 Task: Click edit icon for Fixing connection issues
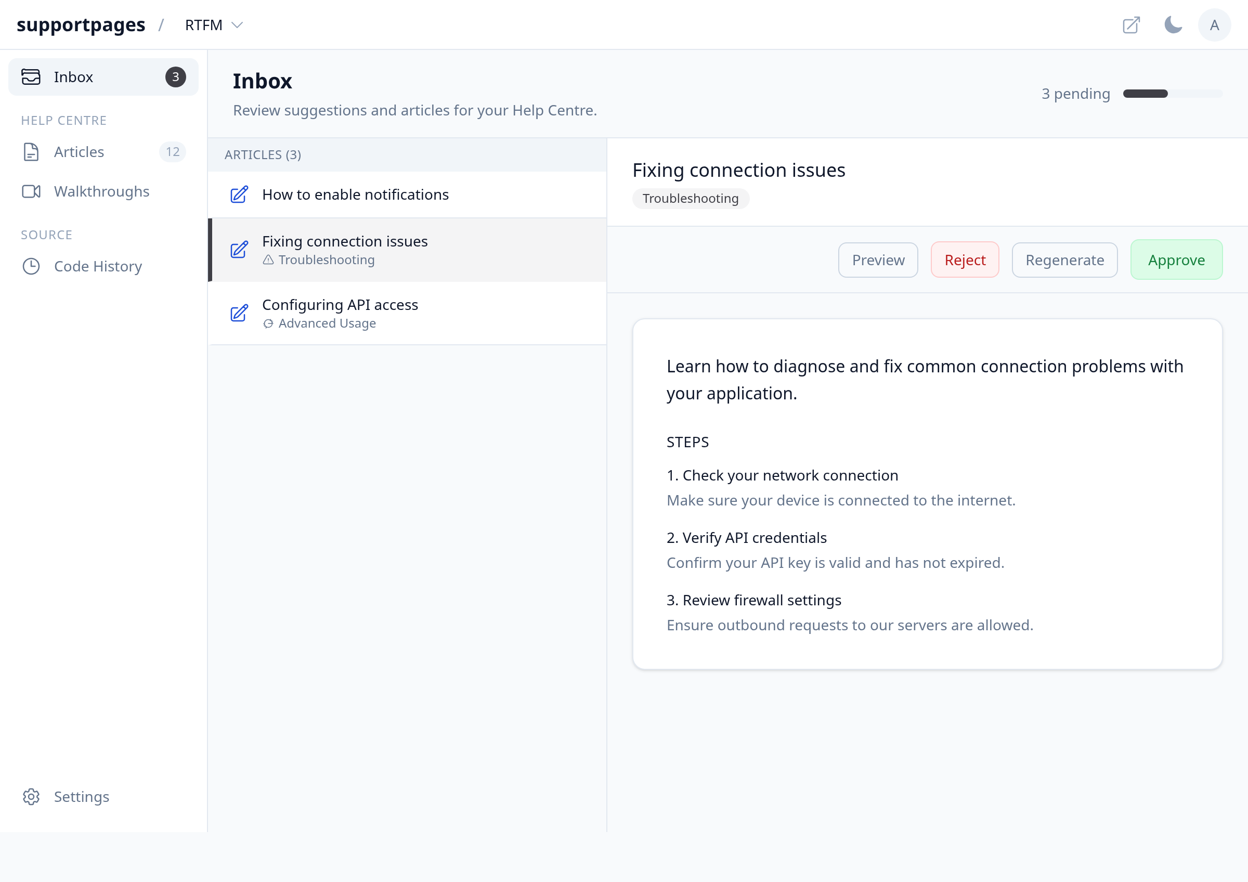pos(239,250)
